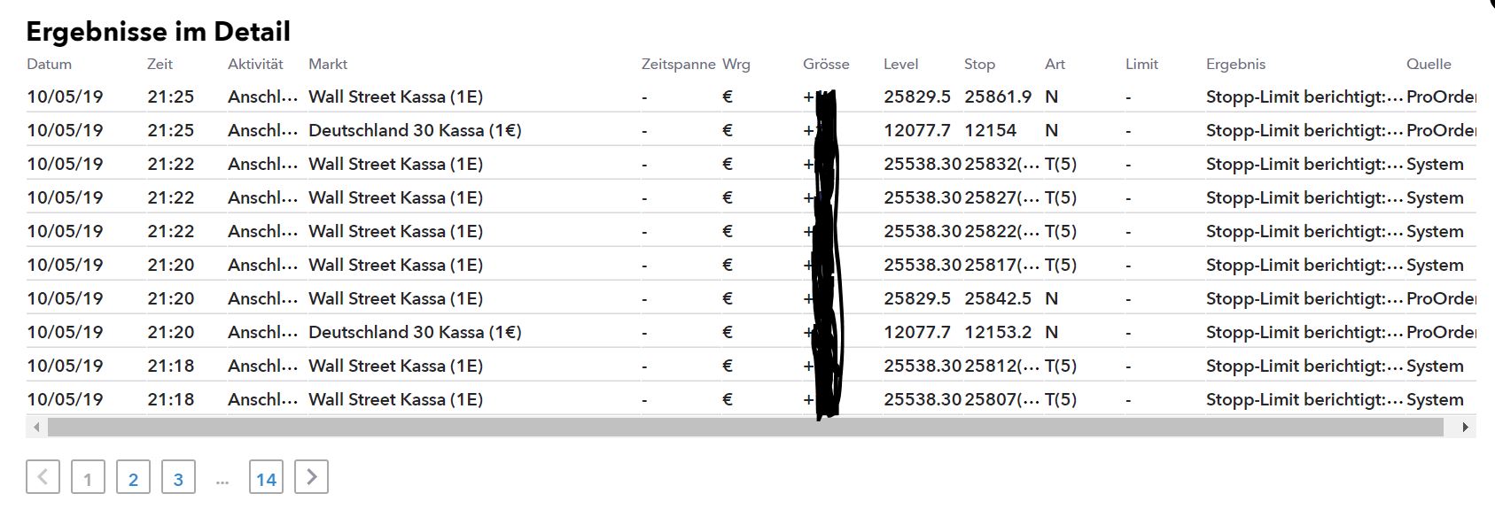Click the Stop column header
This screenshot has width=1495, height=509.
click(x=979, y=64)
